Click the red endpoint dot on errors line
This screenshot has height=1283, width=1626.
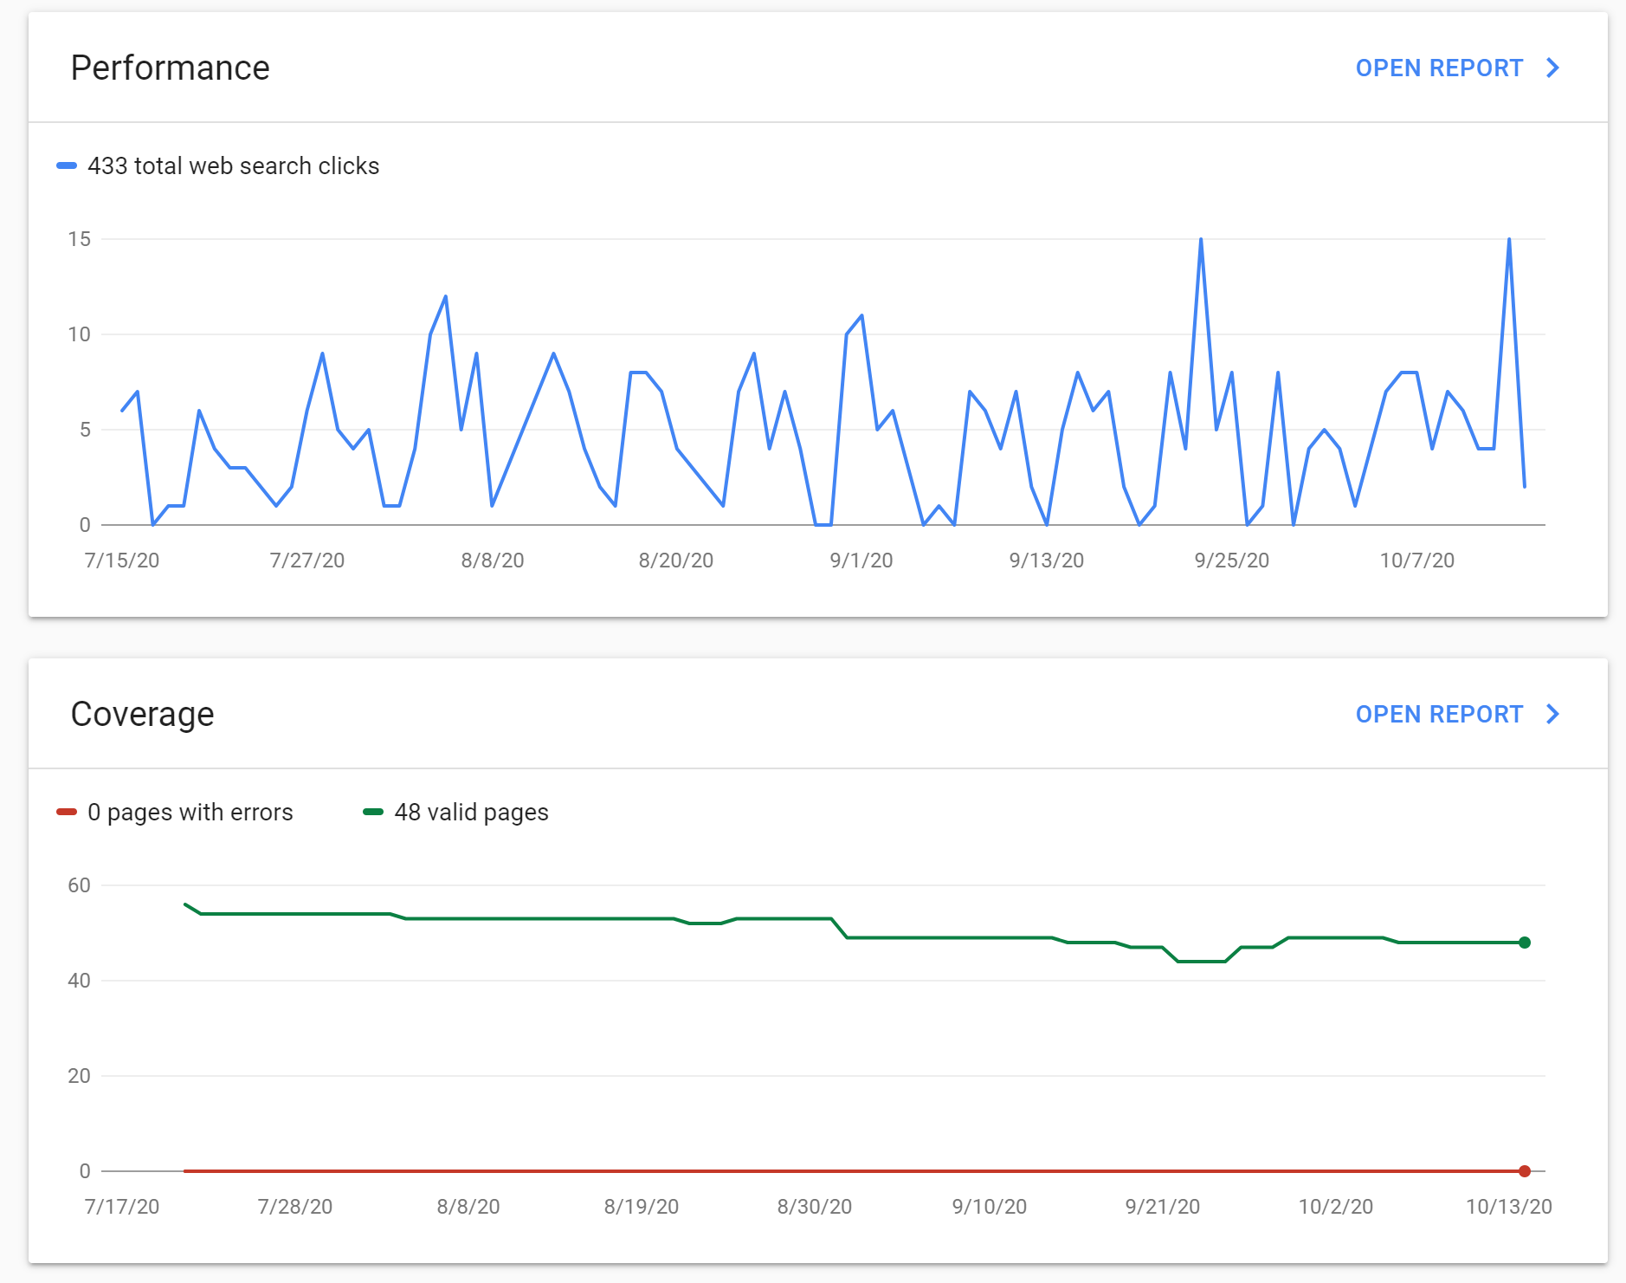coord(1525,1171)
